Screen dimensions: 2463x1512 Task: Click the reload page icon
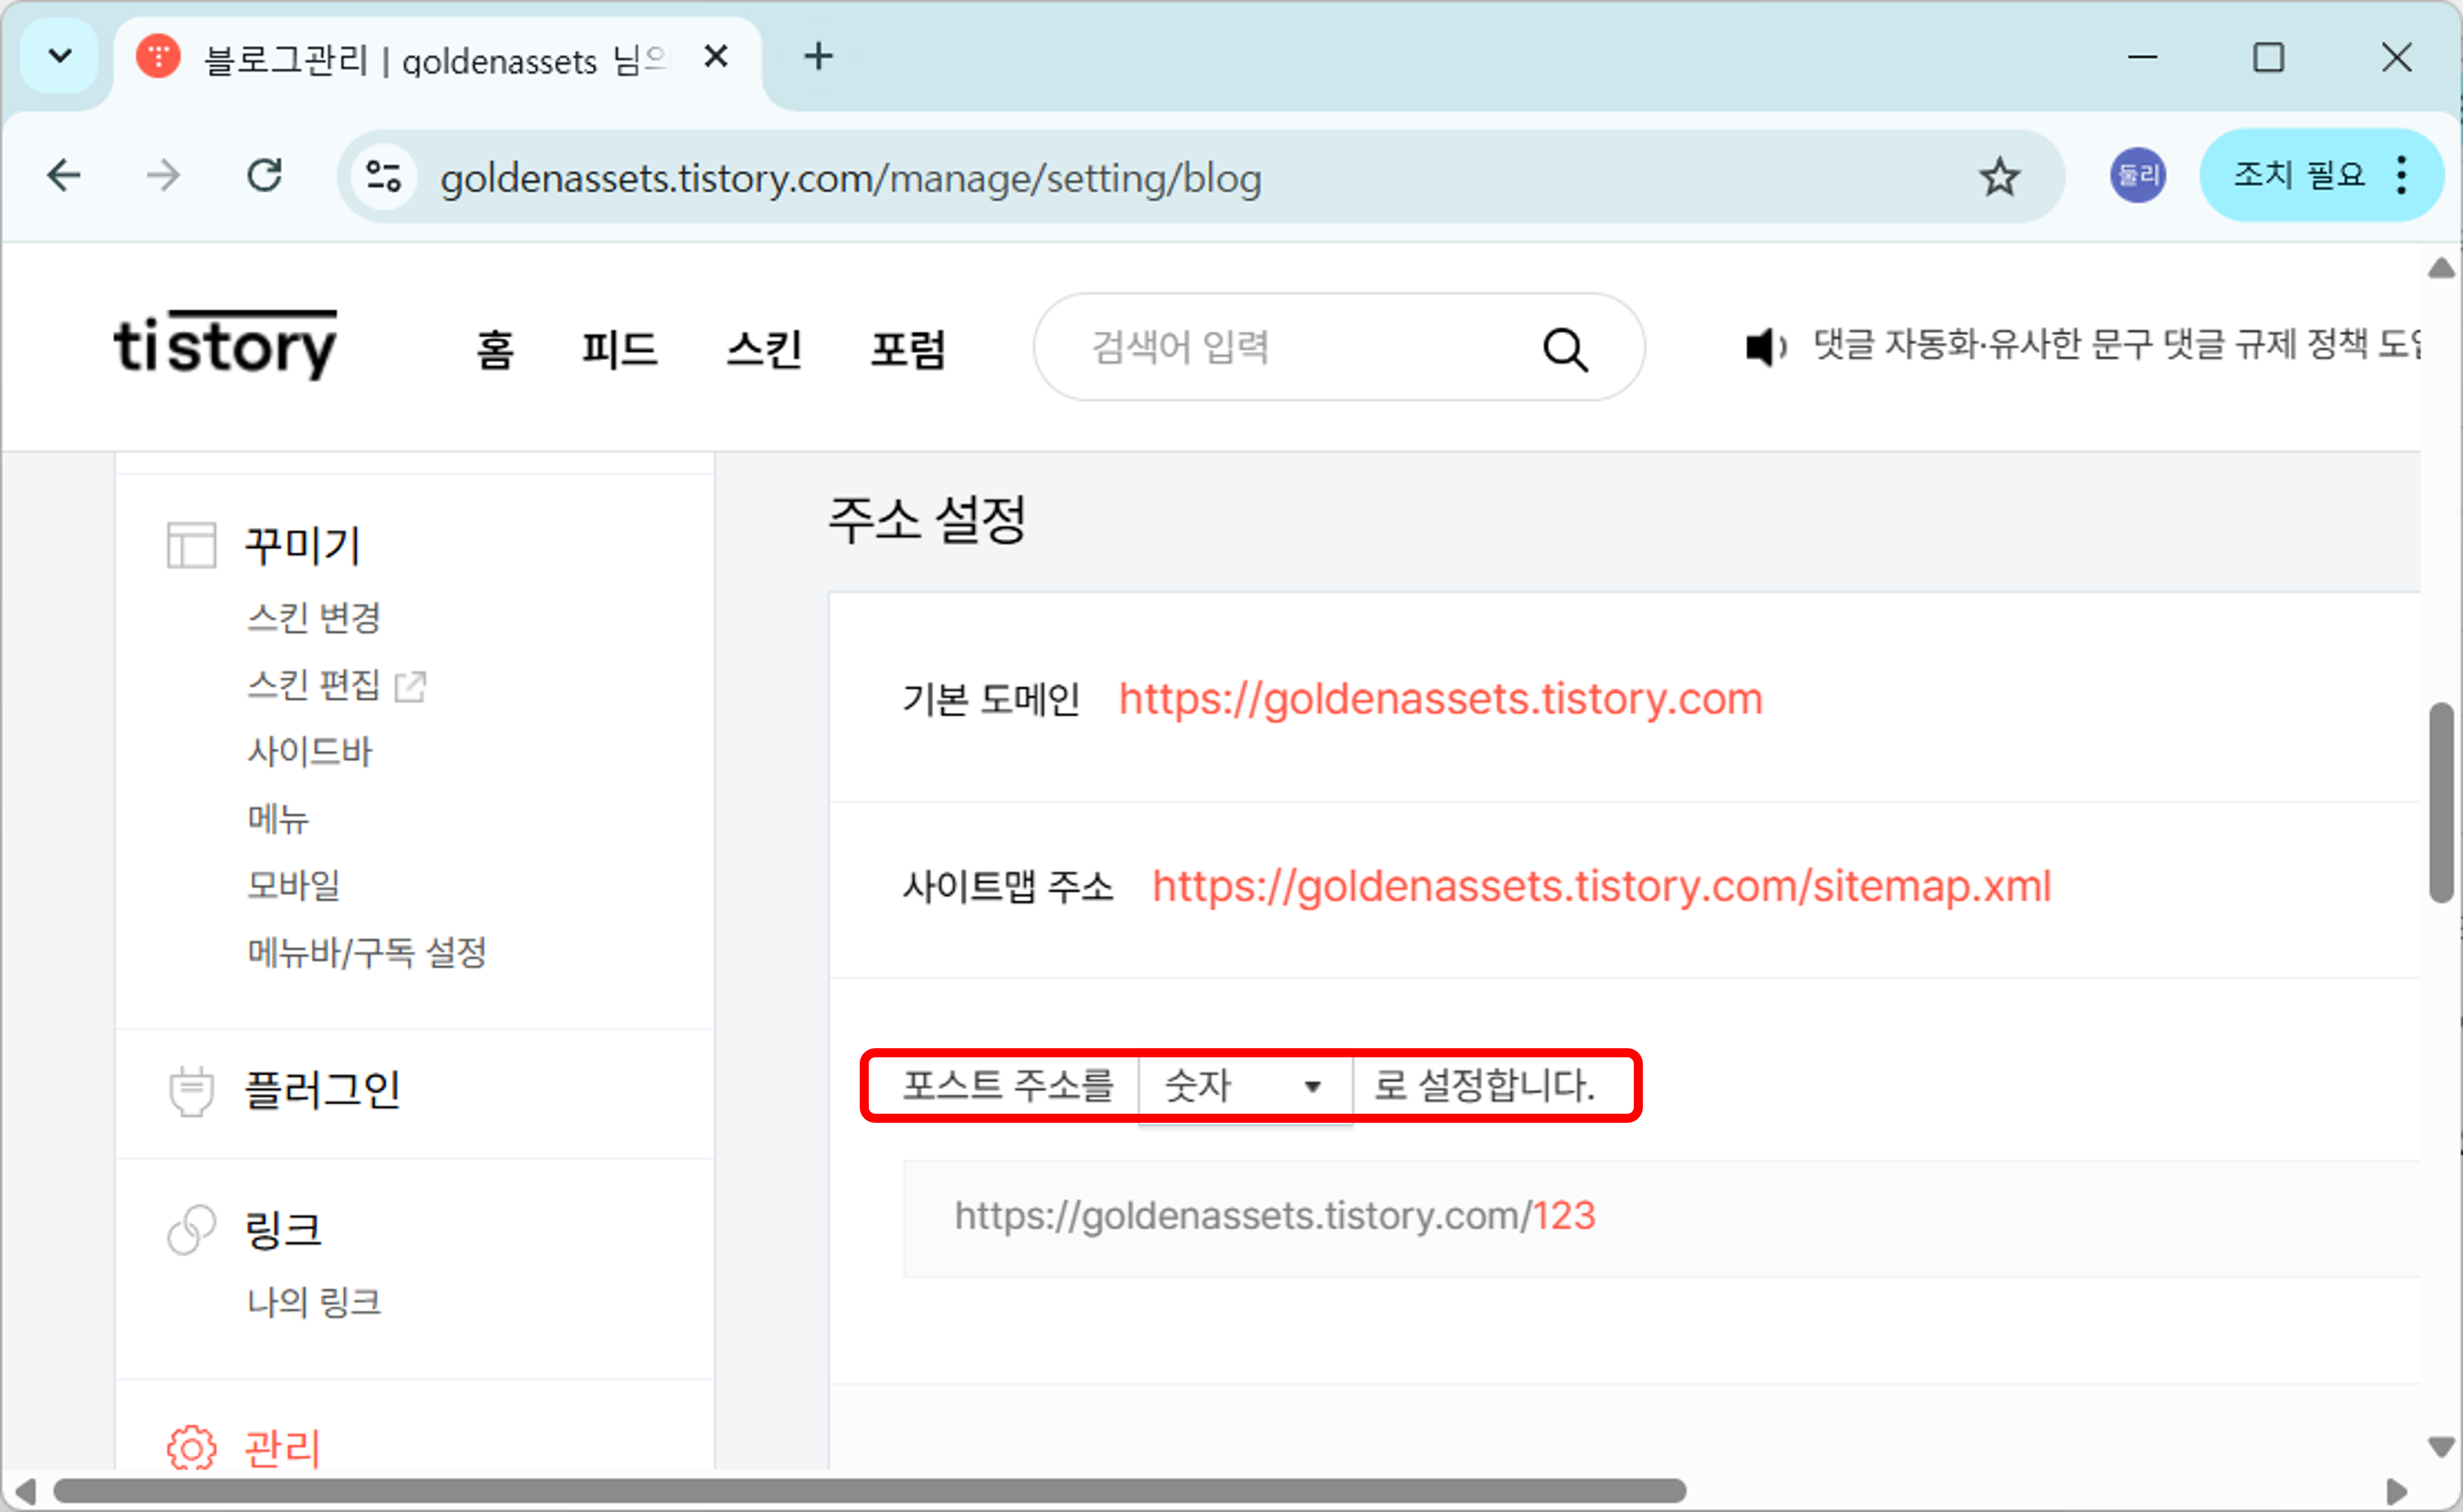265,177
